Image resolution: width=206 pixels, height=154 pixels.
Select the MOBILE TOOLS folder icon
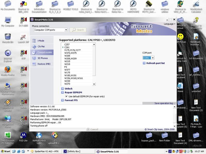(x=71, y=5)
